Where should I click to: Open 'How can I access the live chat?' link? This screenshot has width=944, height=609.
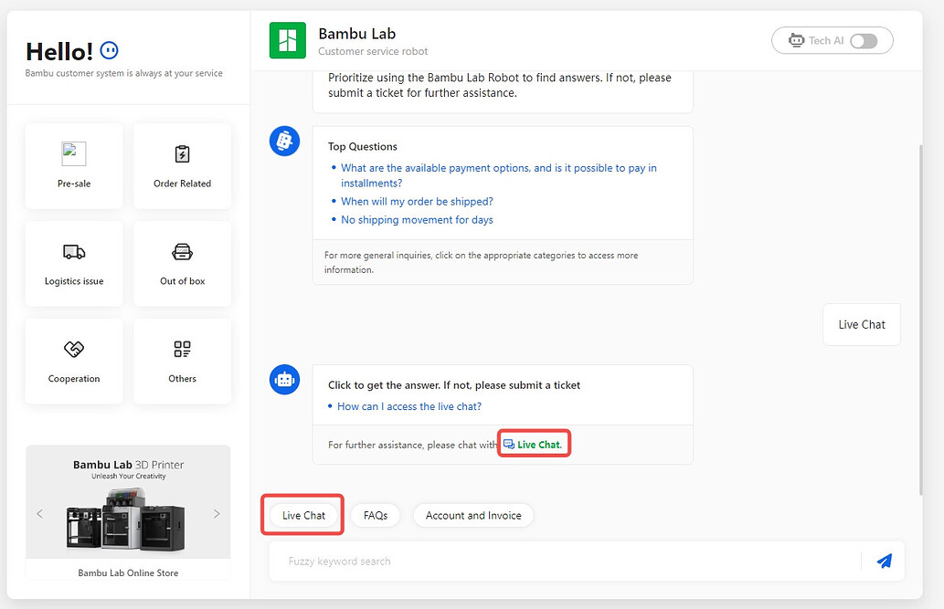(x=409, y=406)
